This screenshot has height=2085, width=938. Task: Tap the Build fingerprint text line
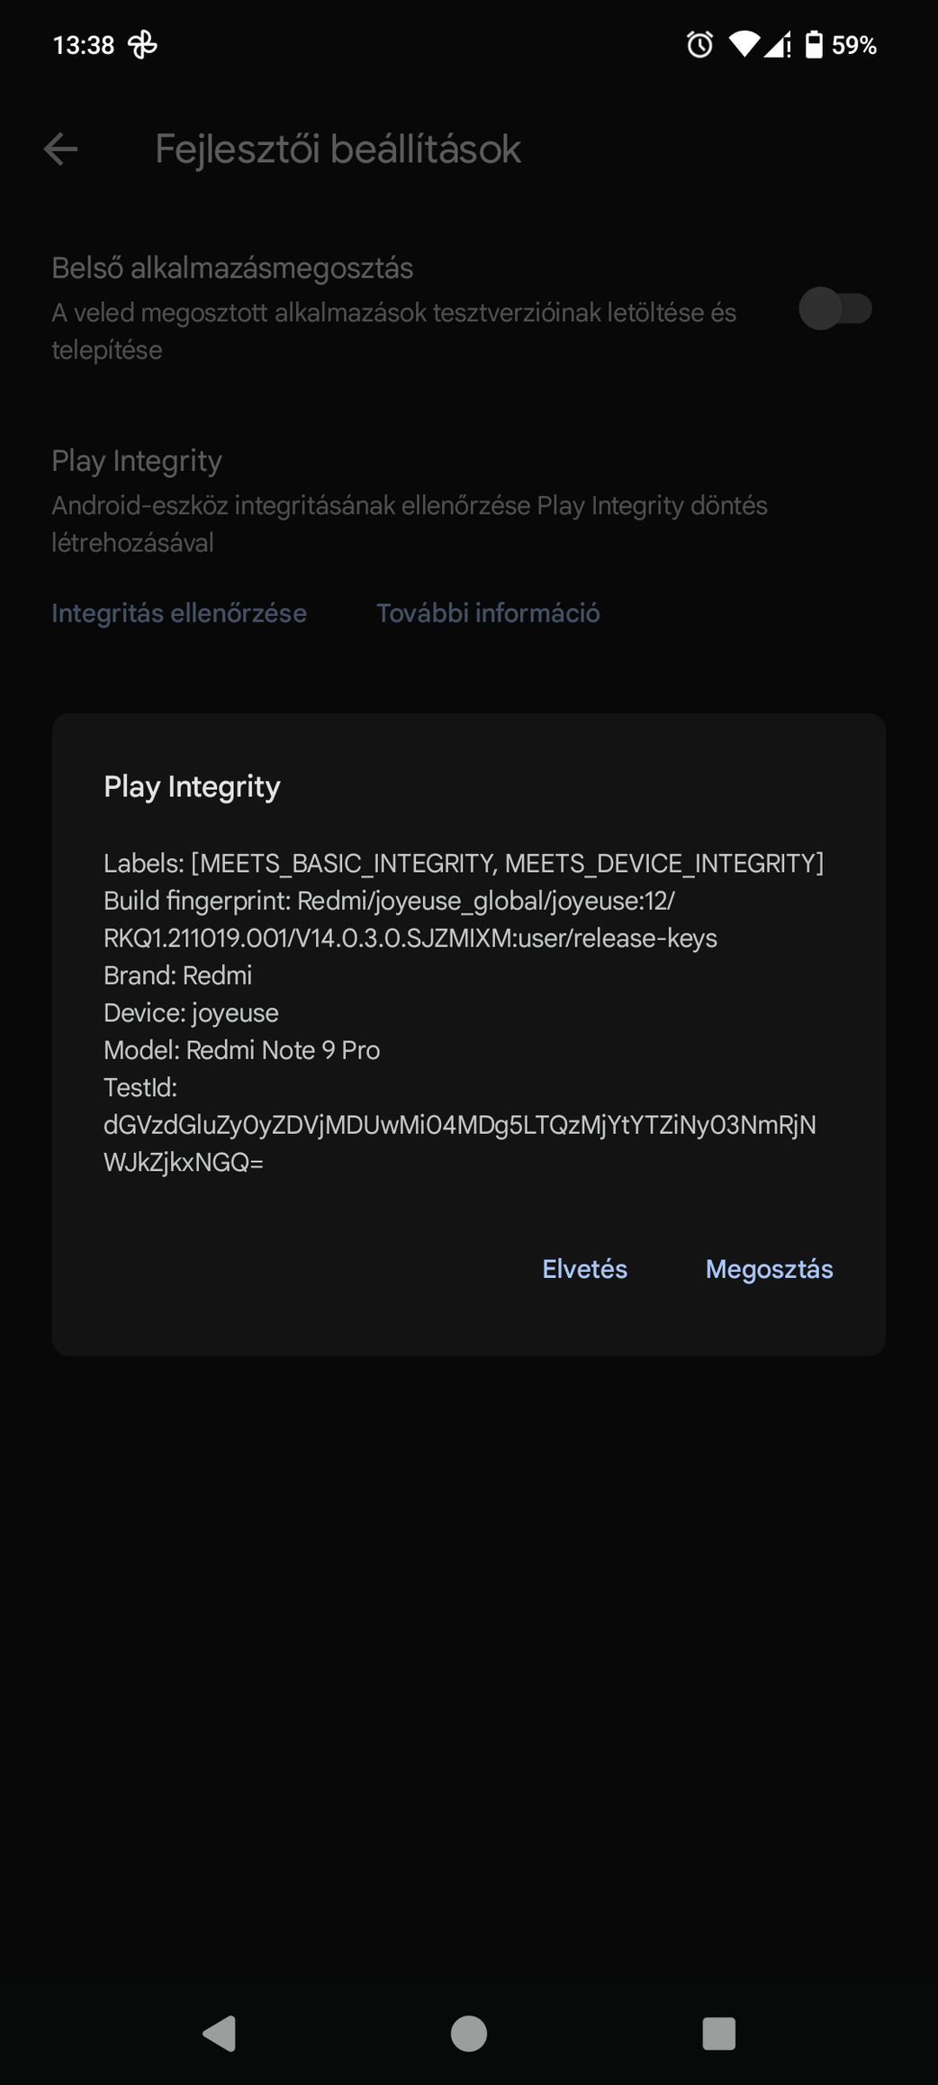410,920
